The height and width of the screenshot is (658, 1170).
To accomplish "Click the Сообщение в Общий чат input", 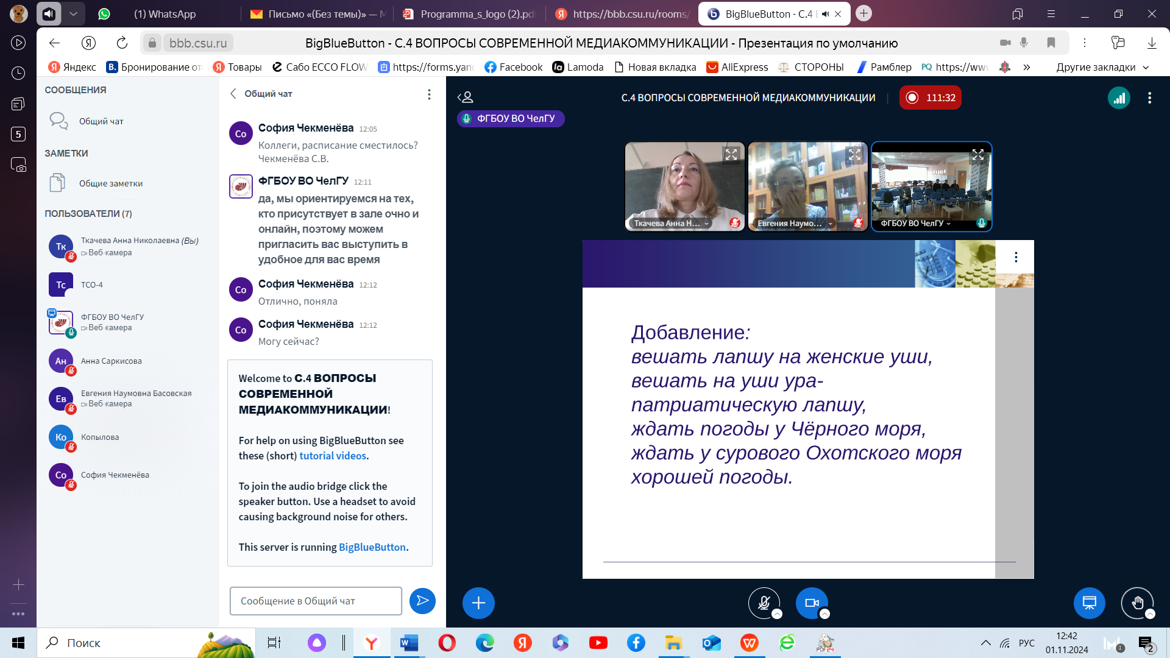I will tap(316, 601).
